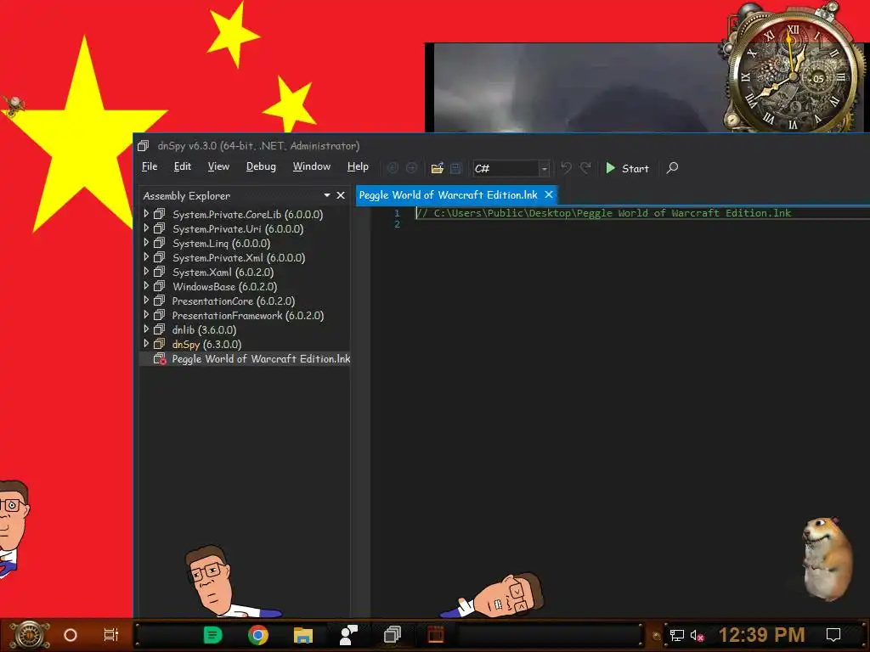Click the assembly icon beside dnSpy (6.3.0.0)
Viewport: 870px width, 652px height.
[x=159, y=344]
